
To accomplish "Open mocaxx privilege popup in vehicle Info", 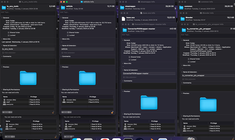I will pos(94,100).
